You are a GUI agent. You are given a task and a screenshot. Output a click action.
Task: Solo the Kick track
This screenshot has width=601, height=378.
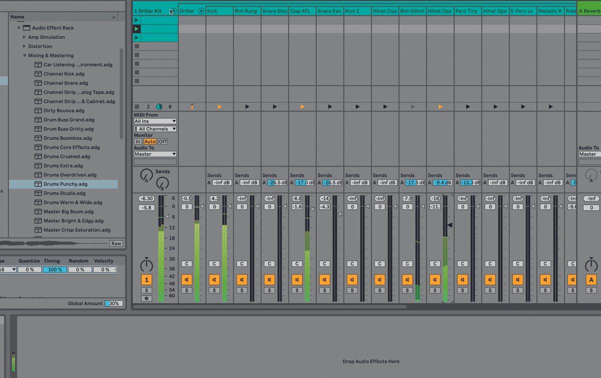pos(214,290)
